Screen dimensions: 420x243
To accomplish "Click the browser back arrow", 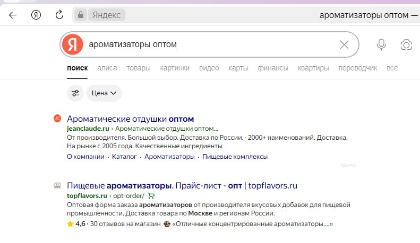I will 13,15.
